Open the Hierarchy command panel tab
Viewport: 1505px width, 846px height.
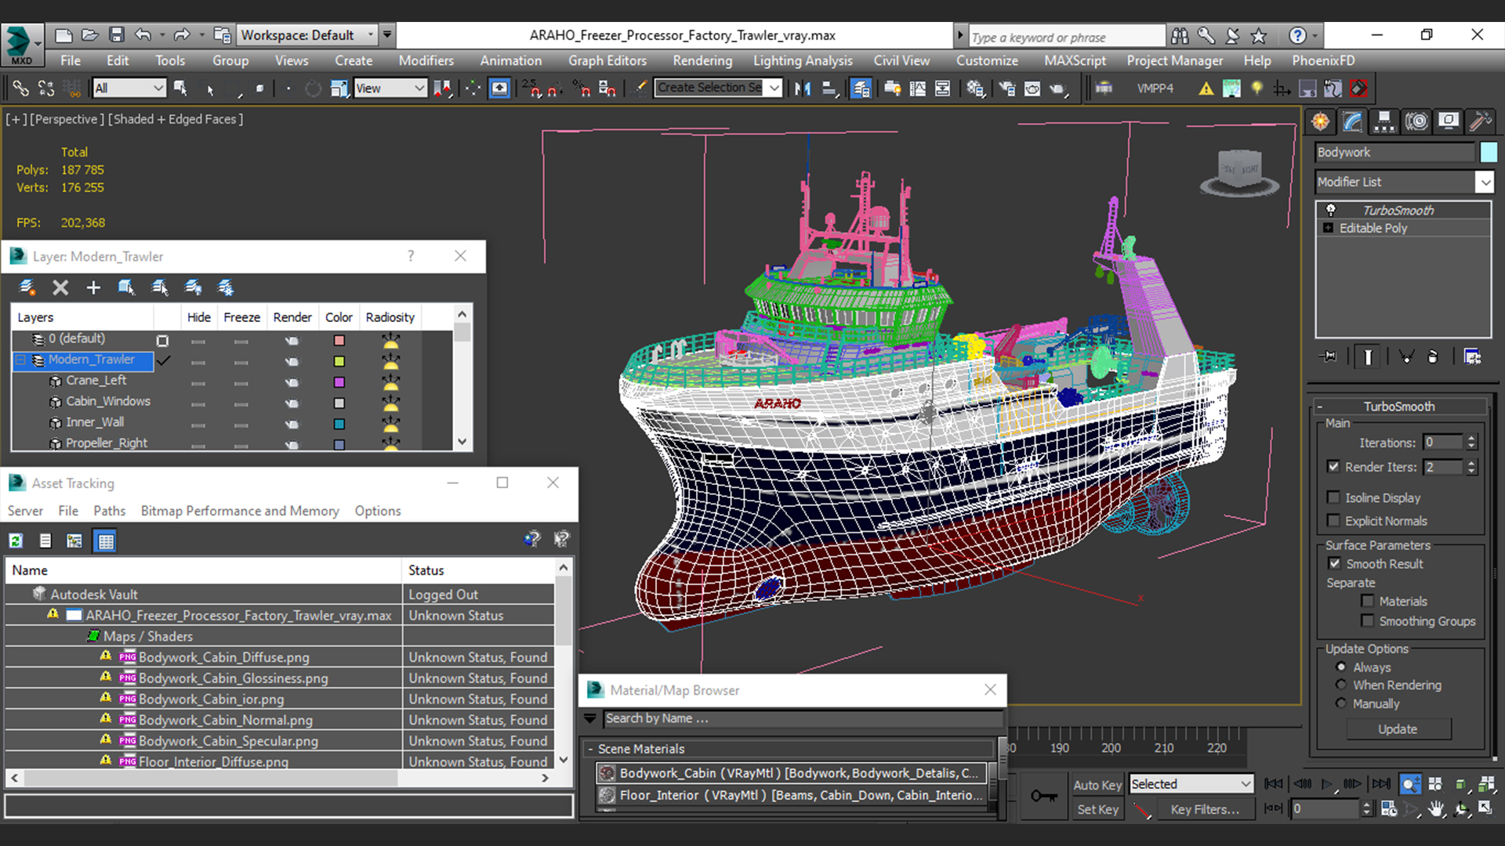click(1384, 121)
